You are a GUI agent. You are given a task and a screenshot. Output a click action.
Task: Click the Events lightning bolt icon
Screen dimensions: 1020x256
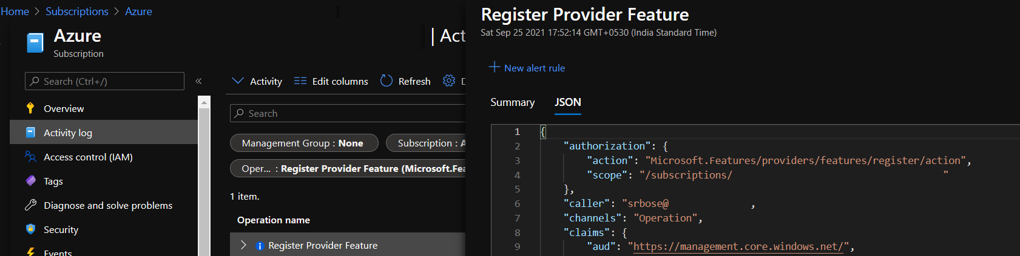pos(30,252)
